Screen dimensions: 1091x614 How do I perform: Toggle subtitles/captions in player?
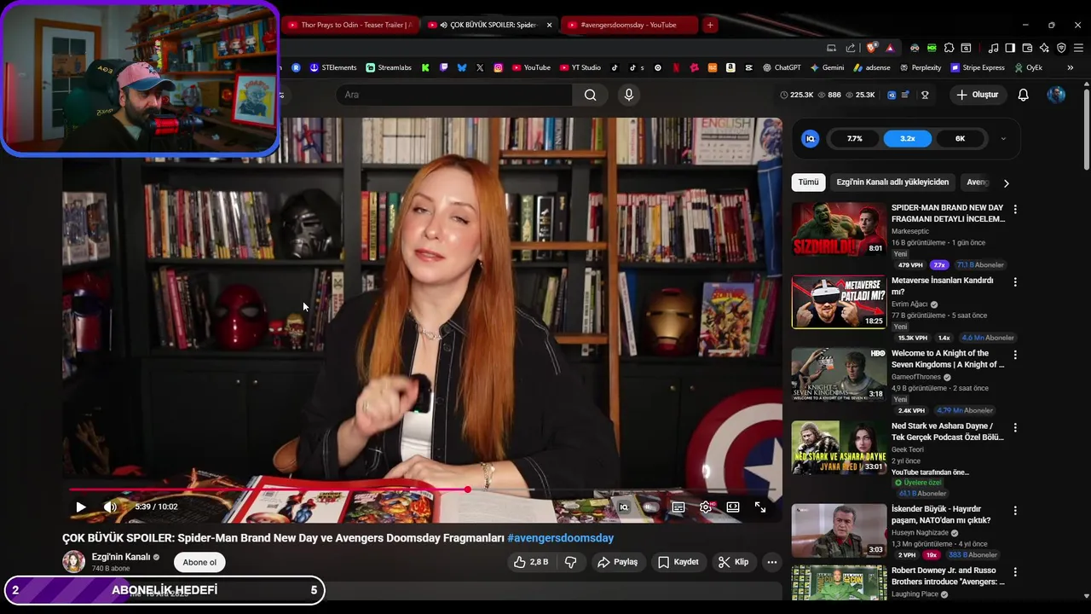678,507
